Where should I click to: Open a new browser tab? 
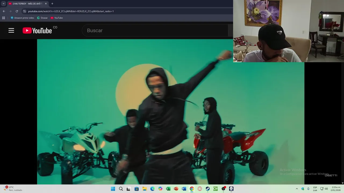pos(52,3)
